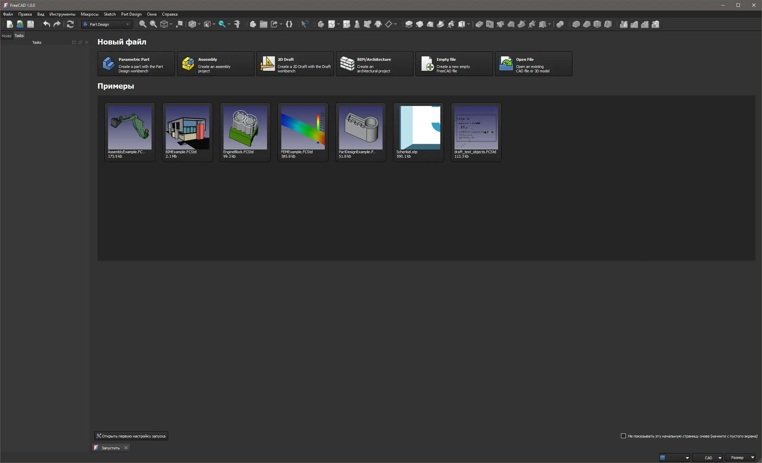Click the Macro curly braces icon
This screenshot has height=463, width=762.
[x=289, y=24]
